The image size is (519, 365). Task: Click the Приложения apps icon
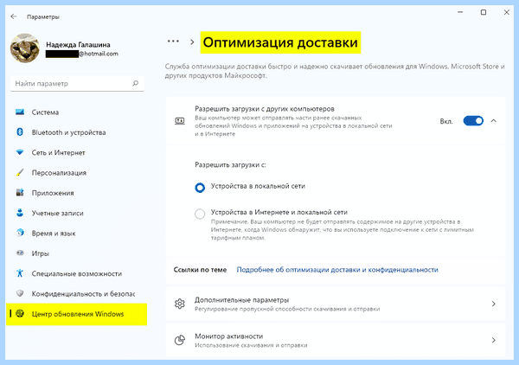[20, 192]
